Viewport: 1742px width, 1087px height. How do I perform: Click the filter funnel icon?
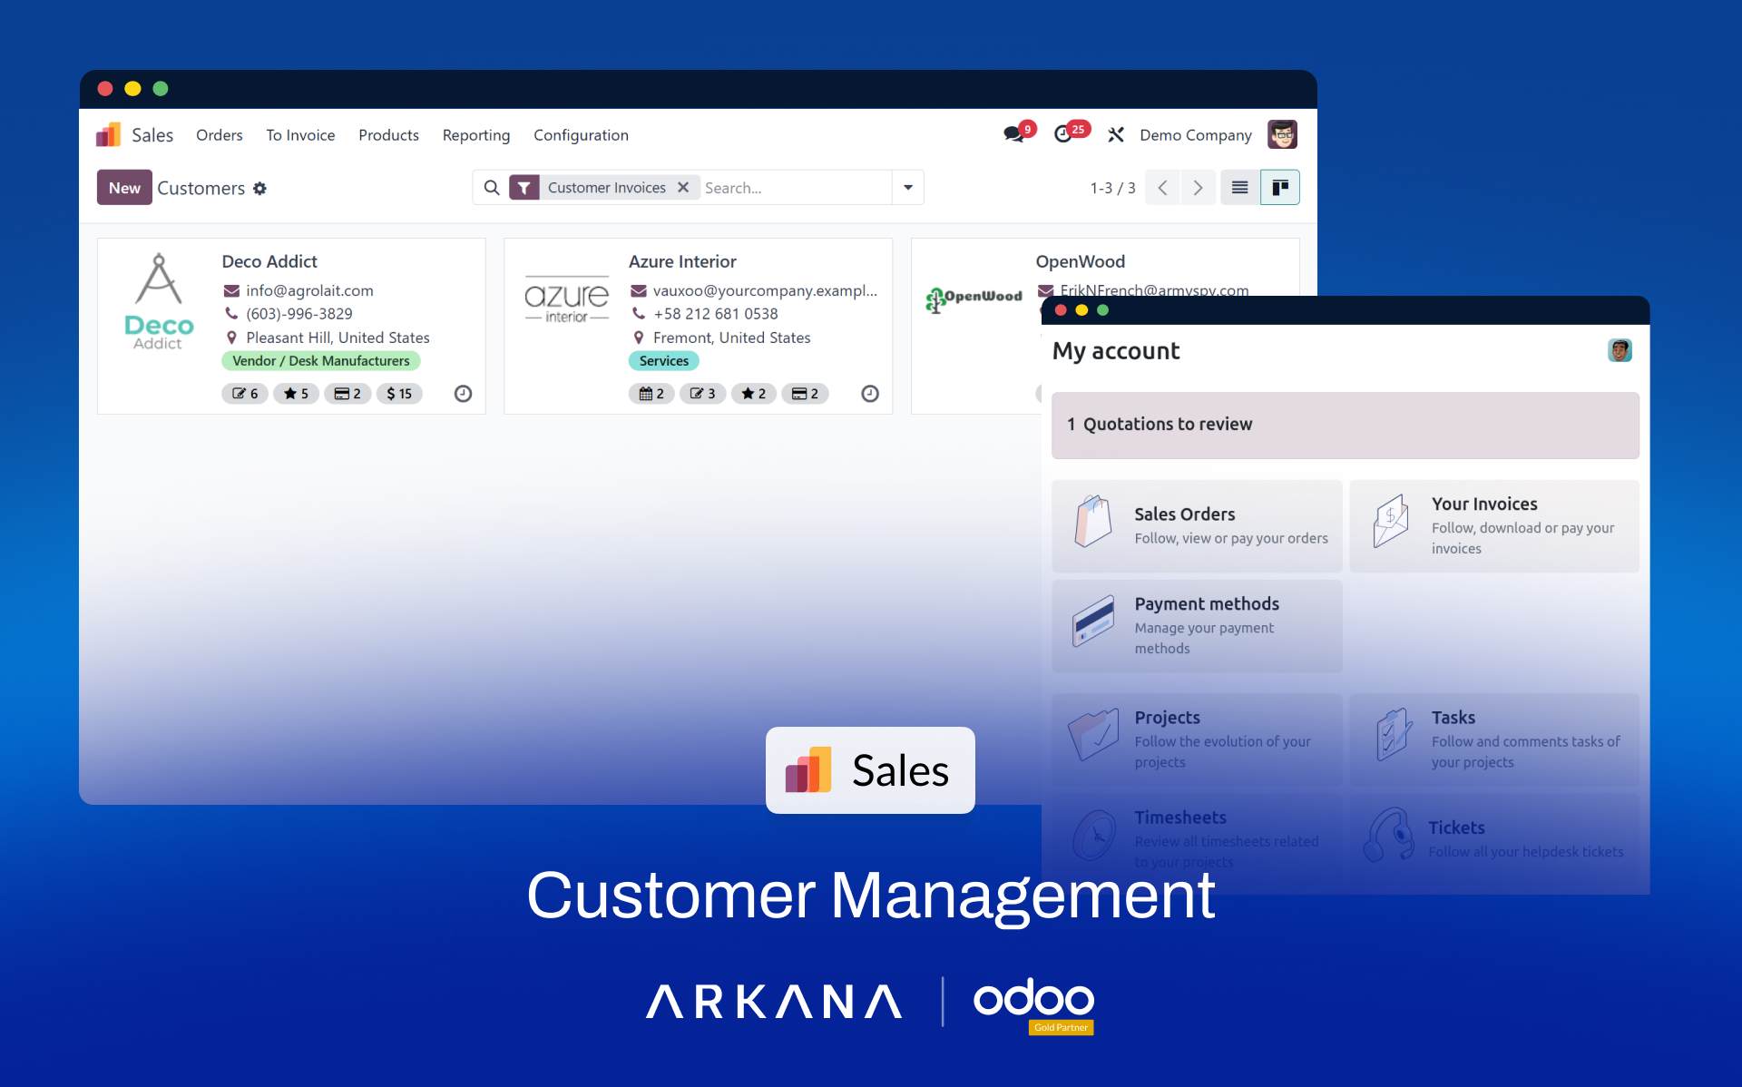pos(524,188)
